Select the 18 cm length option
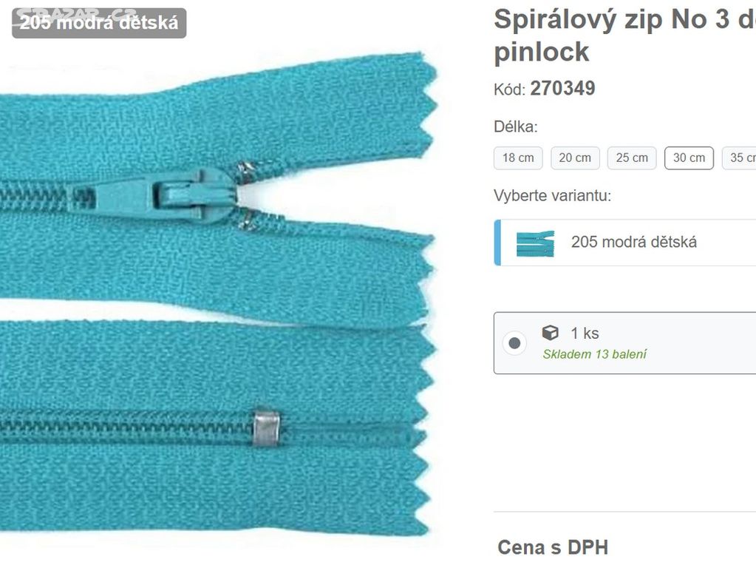This screenshot has height=568, width=756. pyautogui.click(x=518, y=158)
